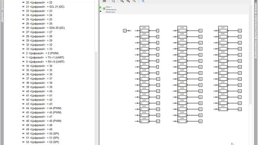Click the pin icon beside 50 (SPI) row
The image size is (258, 145).
coord(23,134)
